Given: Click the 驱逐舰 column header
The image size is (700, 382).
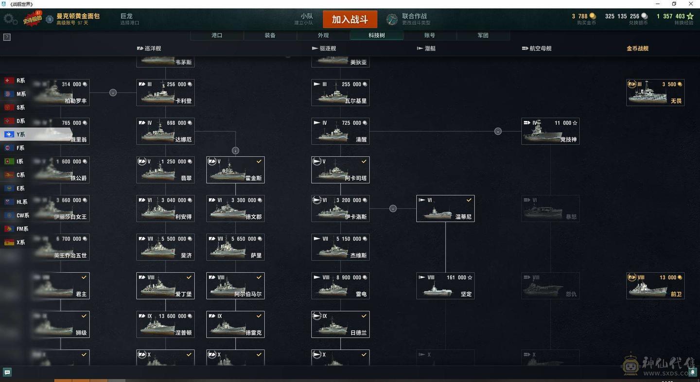Looking at the screenshot, I should point(324,49).
